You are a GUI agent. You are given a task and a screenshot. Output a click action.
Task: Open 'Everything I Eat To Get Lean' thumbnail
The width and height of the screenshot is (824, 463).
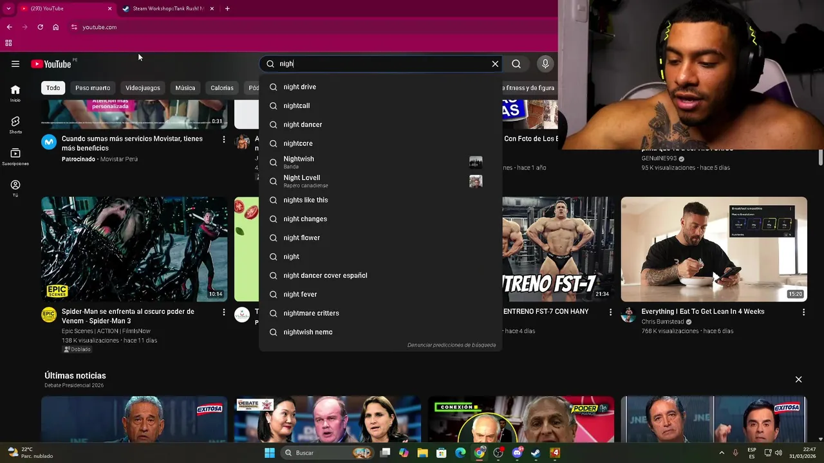(x=714, y=249)
